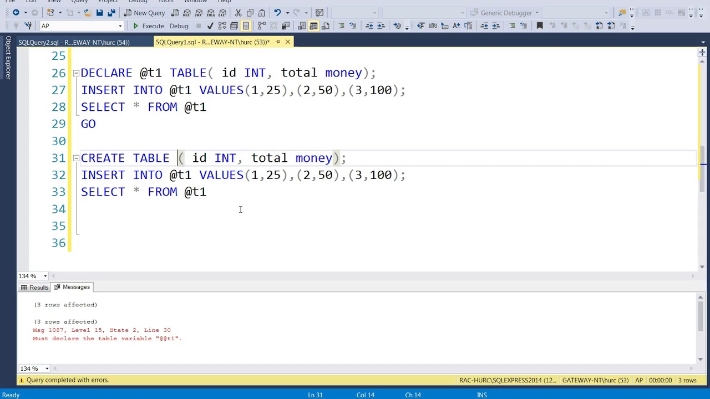Collapse the CREATE TABLE code block
The image size is (710, 399).
click(x=76, y=158)
